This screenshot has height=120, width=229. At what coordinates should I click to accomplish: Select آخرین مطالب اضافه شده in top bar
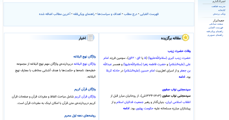(55, 14)
